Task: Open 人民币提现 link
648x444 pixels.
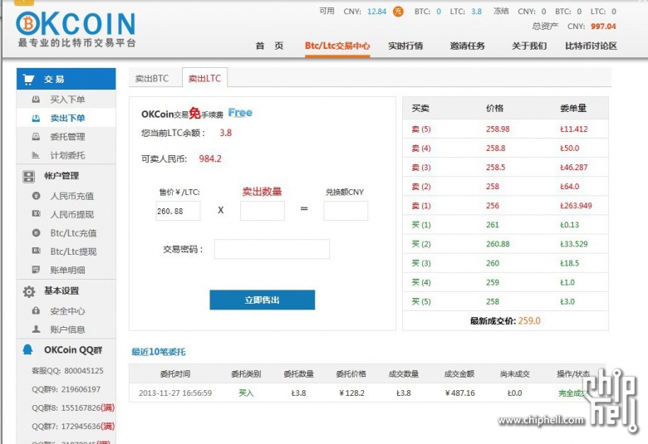Action: coord(72,214)
